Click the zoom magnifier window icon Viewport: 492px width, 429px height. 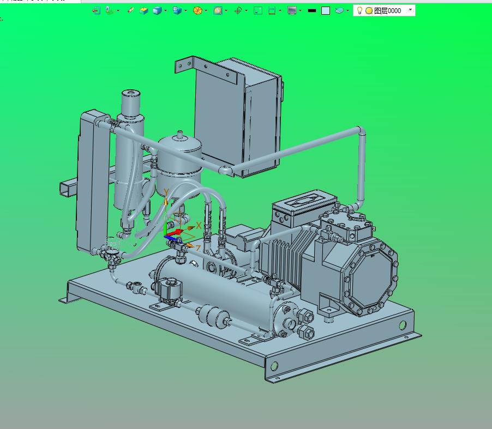pos(218,11)
